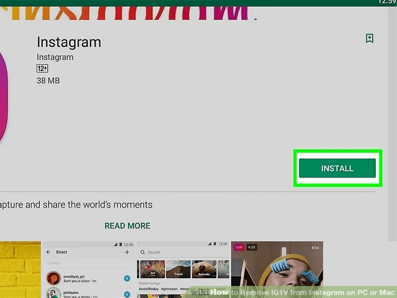The image size is (397, 298).
Task: Open the yellow brick wall screenshot thumbnail
Action: pyautogui.click(x=20, y=270)
